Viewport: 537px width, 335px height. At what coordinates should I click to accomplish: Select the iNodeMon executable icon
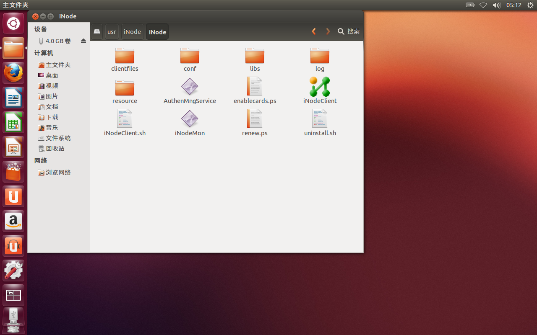190,119
